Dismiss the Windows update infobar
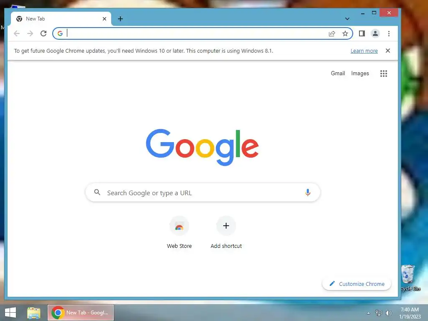This screenshot has height=321, width=428. (387, 51)
